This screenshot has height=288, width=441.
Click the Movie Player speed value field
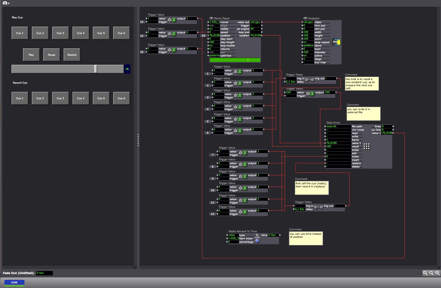214,32
